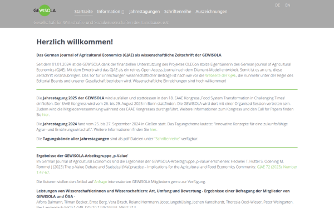Open the "Schriftenreihe" link in text
This screenshot has height=208, width=334.
point(167,139)
